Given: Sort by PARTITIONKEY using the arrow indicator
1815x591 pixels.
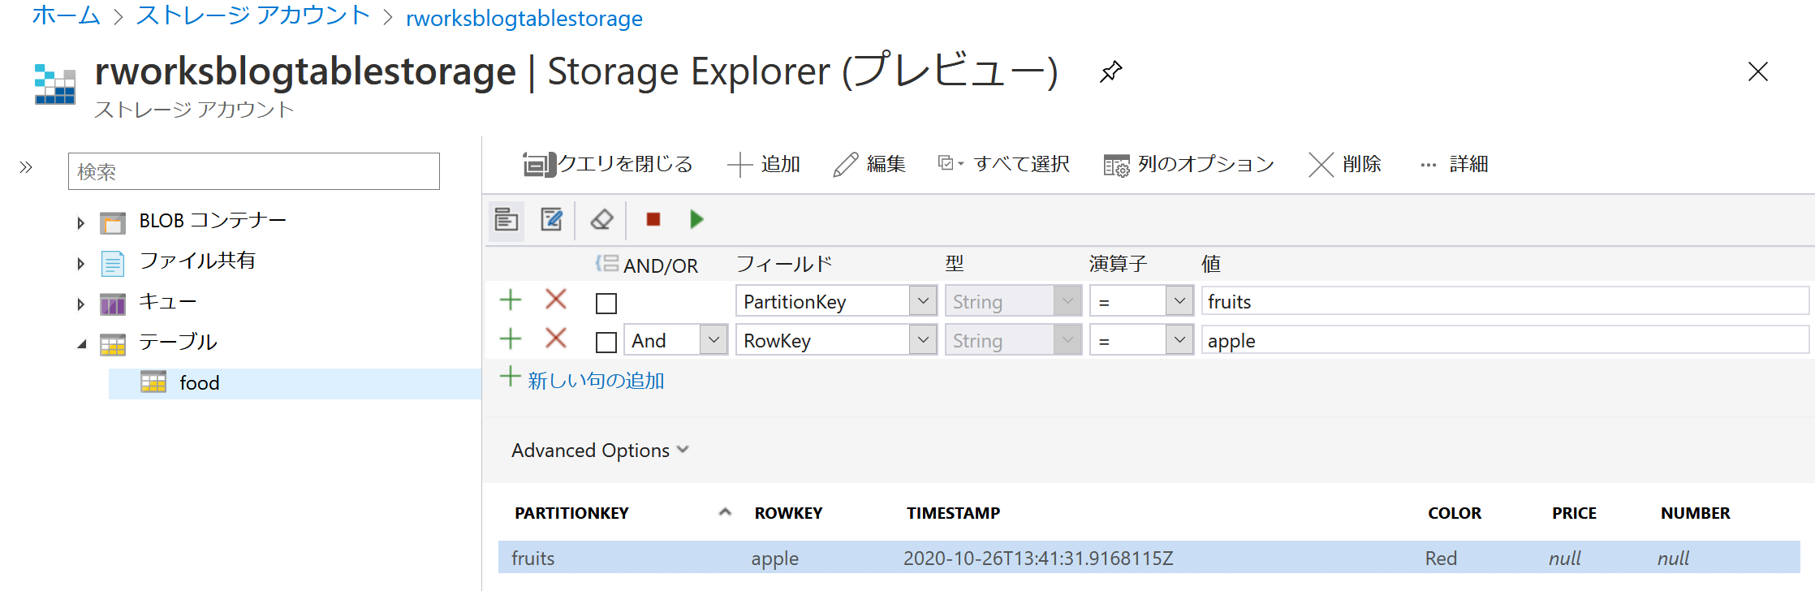Looking at the screenshot, I should click(725, 512).
